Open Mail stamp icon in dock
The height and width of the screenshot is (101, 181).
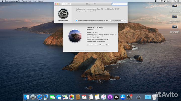pyautogui.click(x=46, y=97)
